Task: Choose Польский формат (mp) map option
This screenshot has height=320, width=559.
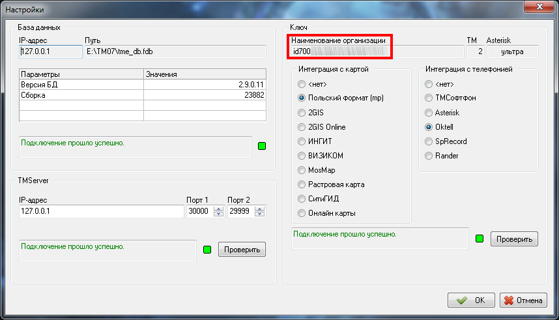Action: pos(301,98)
